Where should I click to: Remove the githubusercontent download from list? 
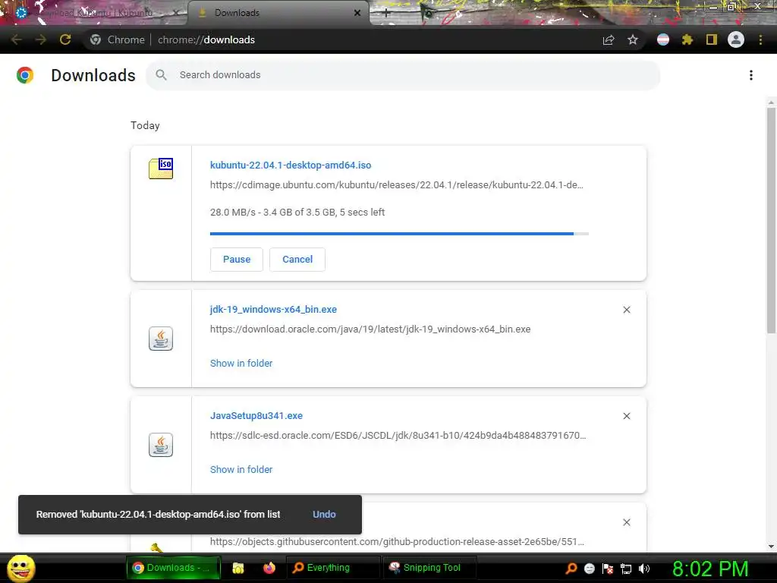[626, 522]
